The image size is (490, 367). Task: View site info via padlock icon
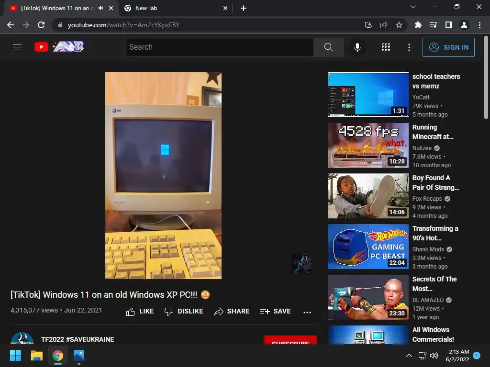60,25
